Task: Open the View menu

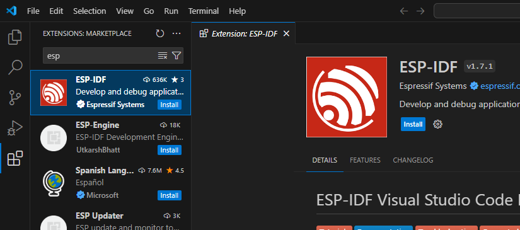Action: click(125, 11)
